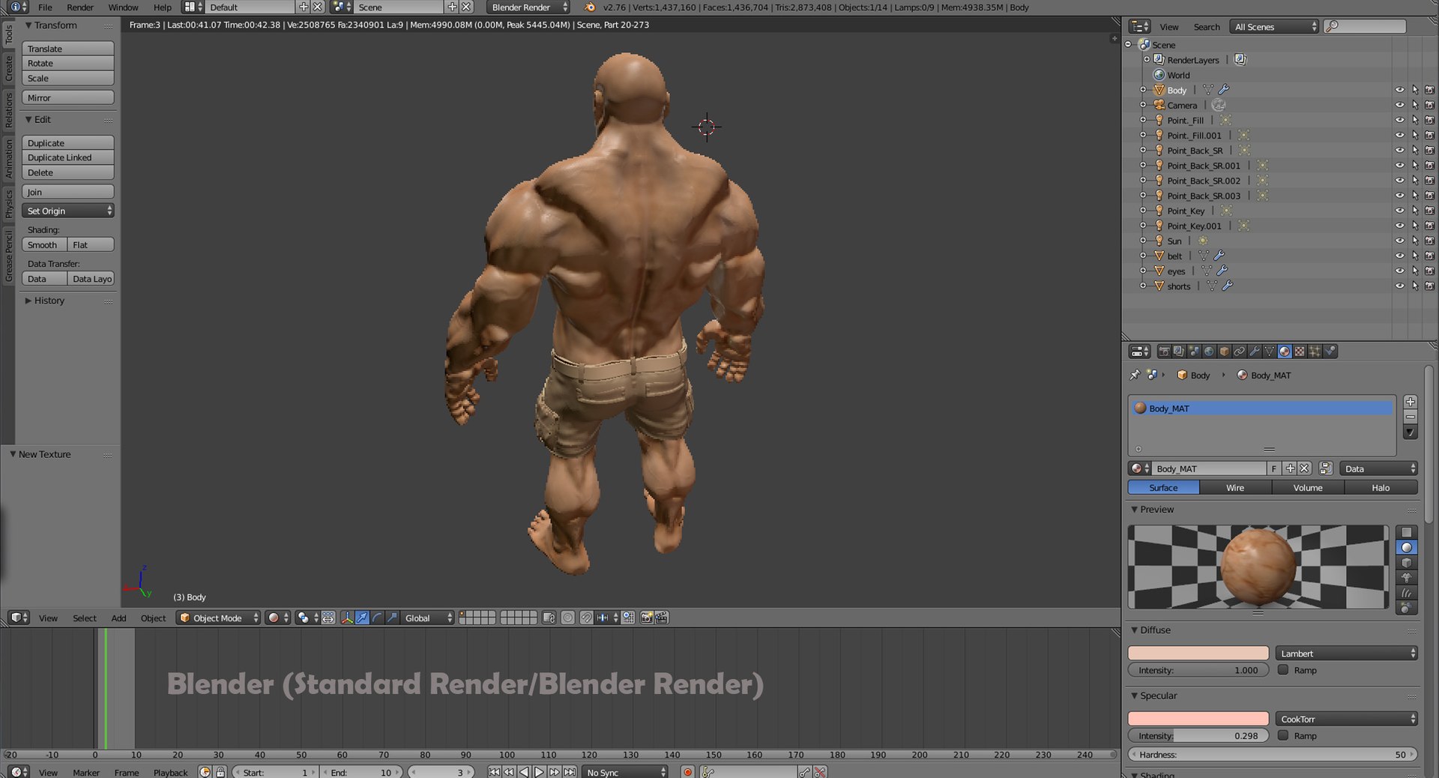Open the Object Mode dropdown
1439x778 pixels.
click(x=218, y=618)
